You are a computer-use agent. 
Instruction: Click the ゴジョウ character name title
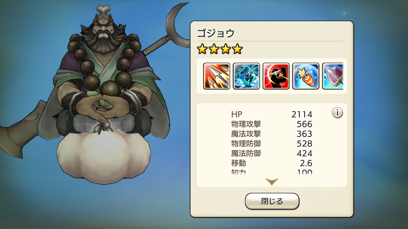216,33
